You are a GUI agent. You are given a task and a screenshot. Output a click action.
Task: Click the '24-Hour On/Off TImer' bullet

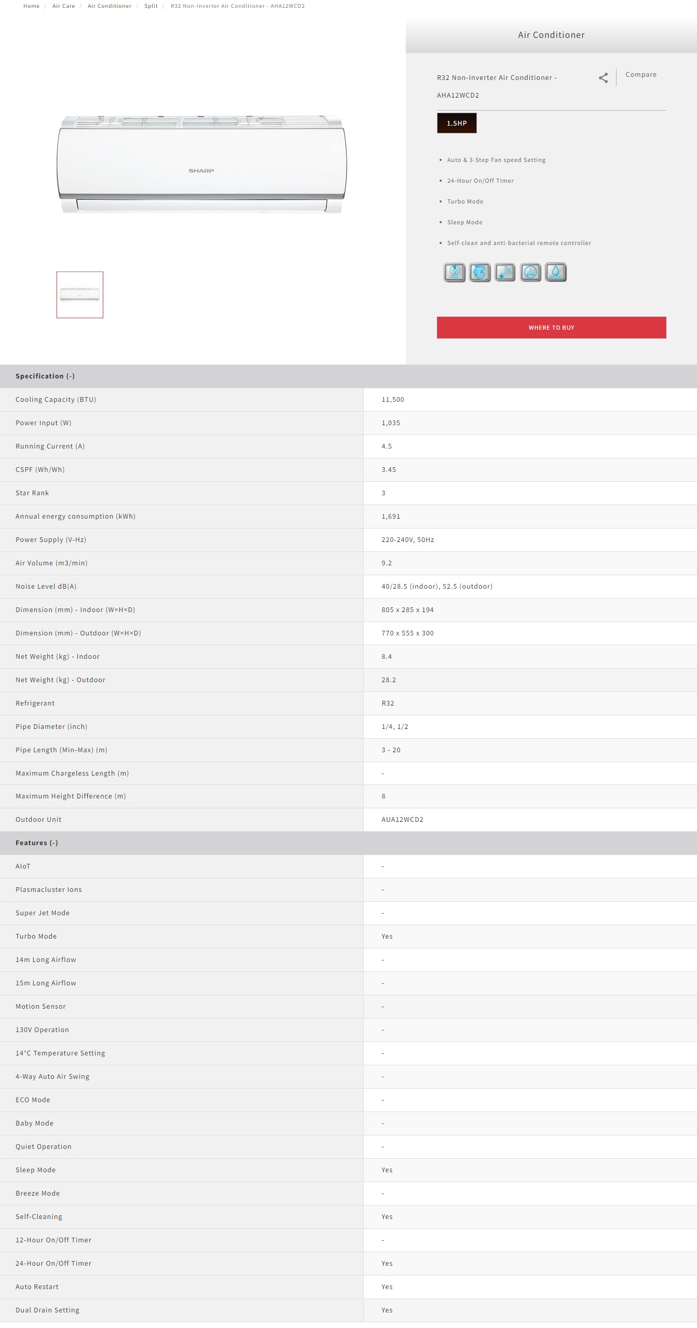point(481,181)
